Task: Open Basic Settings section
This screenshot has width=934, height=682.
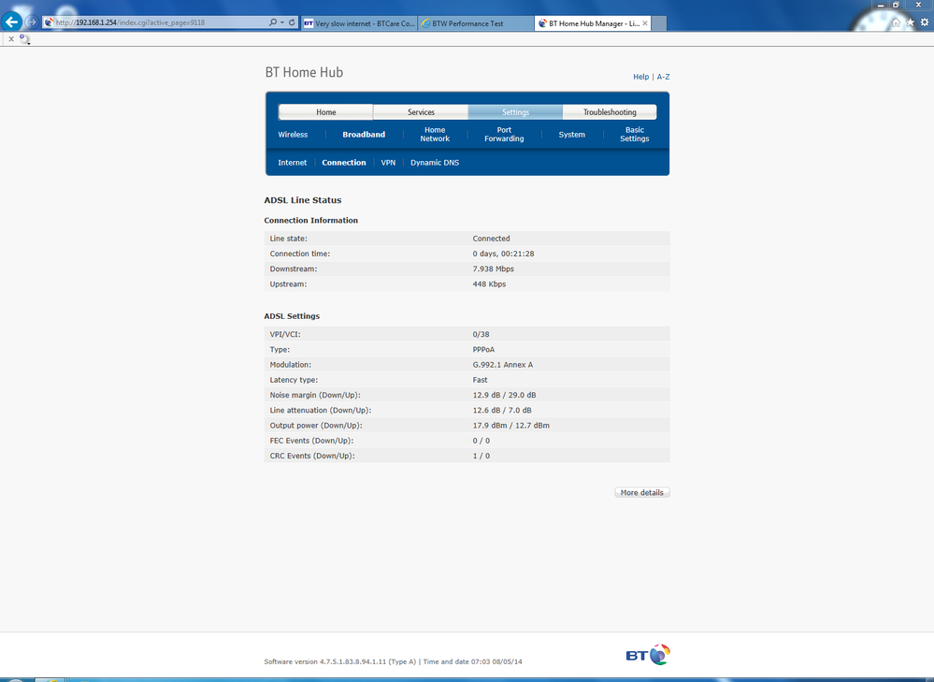Action: pyautogui.click(x=635, y=134)
